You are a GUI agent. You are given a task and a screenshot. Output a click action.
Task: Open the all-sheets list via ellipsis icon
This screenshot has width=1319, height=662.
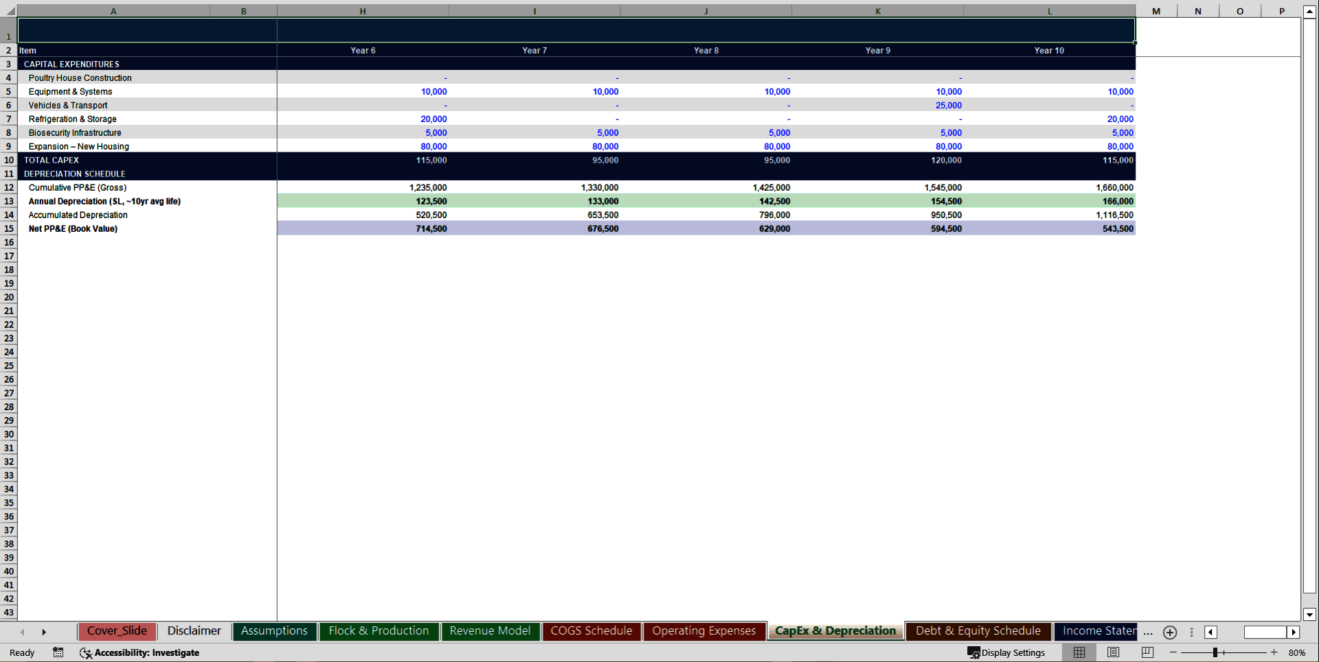(x=1147, y=633)
